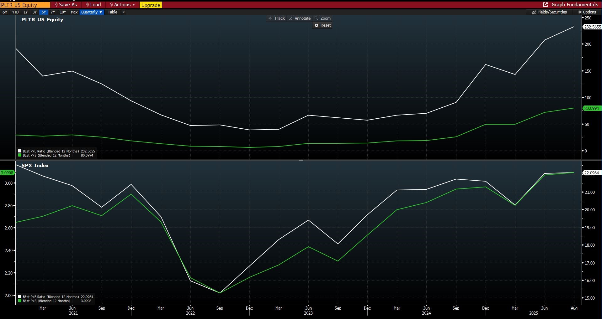
Task: Click SPX BEst P/S legend entry
Action: [55, 301]
